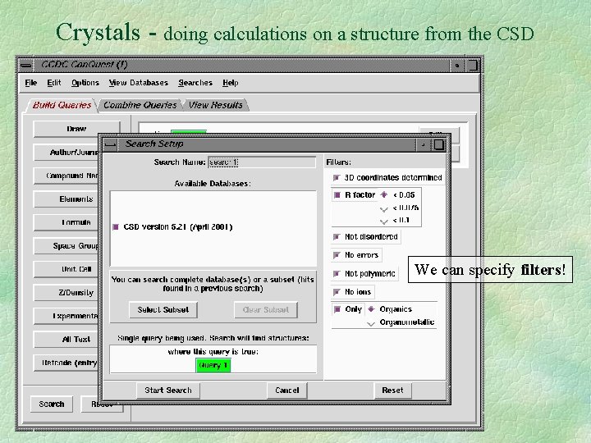Open the Options menu
Screen dimensions: 591x443
85,83
